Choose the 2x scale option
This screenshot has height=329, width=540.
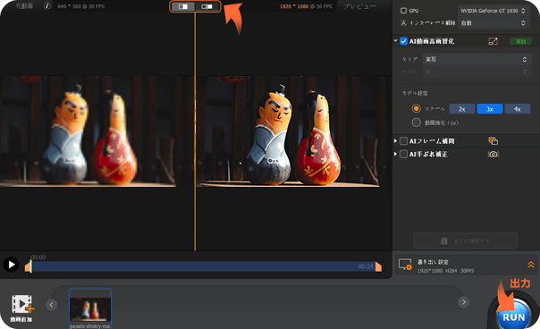point(462,109)
